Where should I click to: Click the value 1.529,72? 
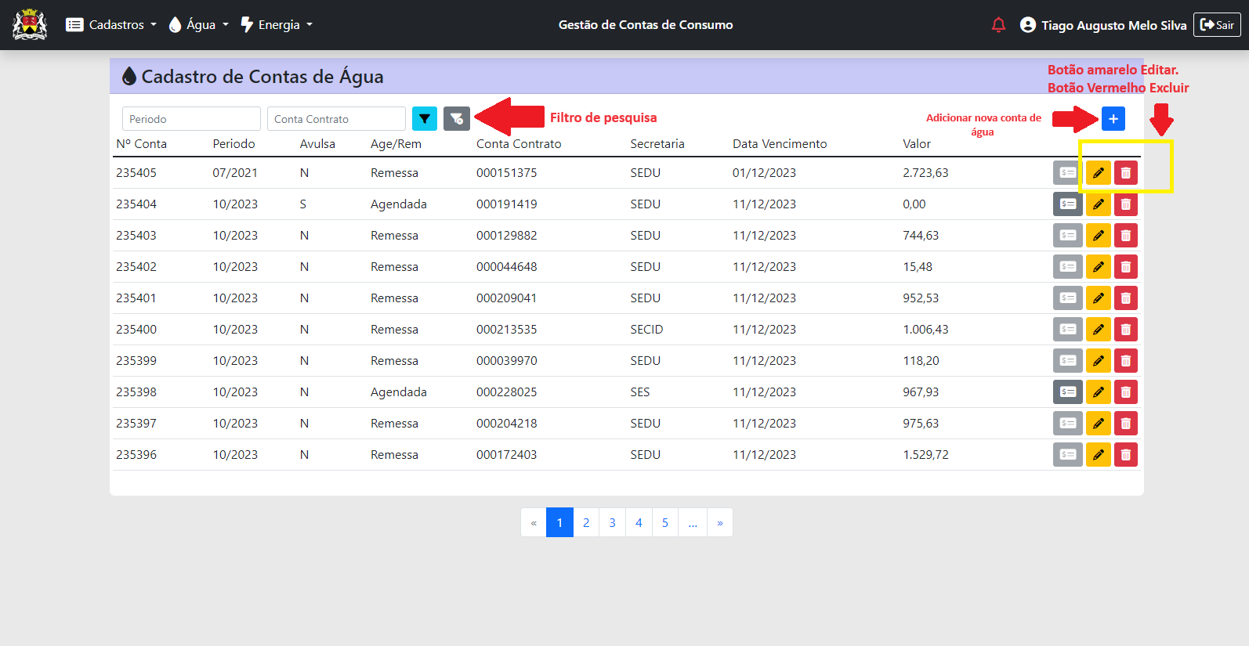click(925, 454)
